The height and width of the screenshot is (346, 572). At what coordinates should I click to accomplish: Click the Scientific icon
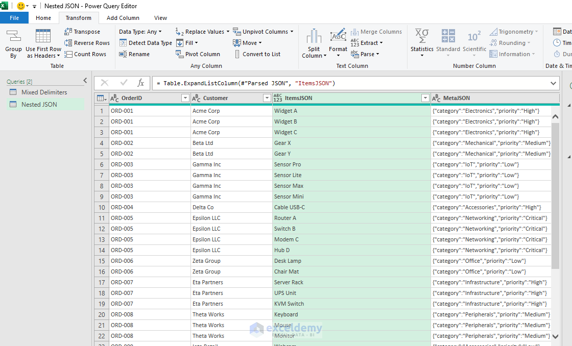pos(474,36)
